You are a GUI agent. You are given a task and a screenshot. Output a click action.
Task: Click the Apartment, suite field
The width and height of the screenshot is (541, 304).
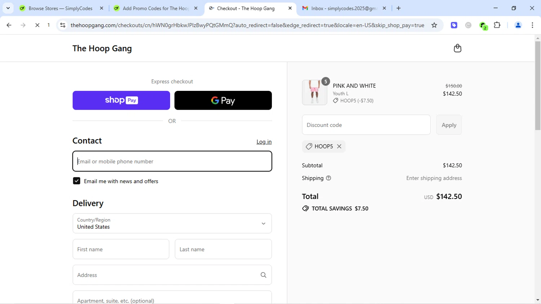click(x=172, y=298)
